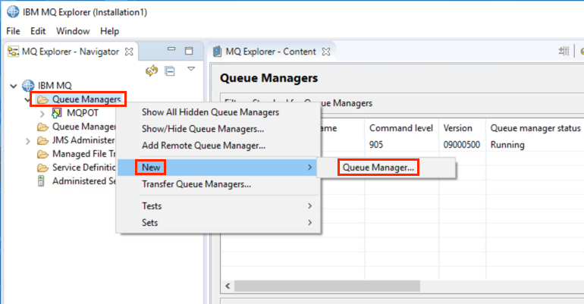The width and height of the screenshot is (584, 304).
Task: Click the Queue Managers heading text
Action: point(269,78)
